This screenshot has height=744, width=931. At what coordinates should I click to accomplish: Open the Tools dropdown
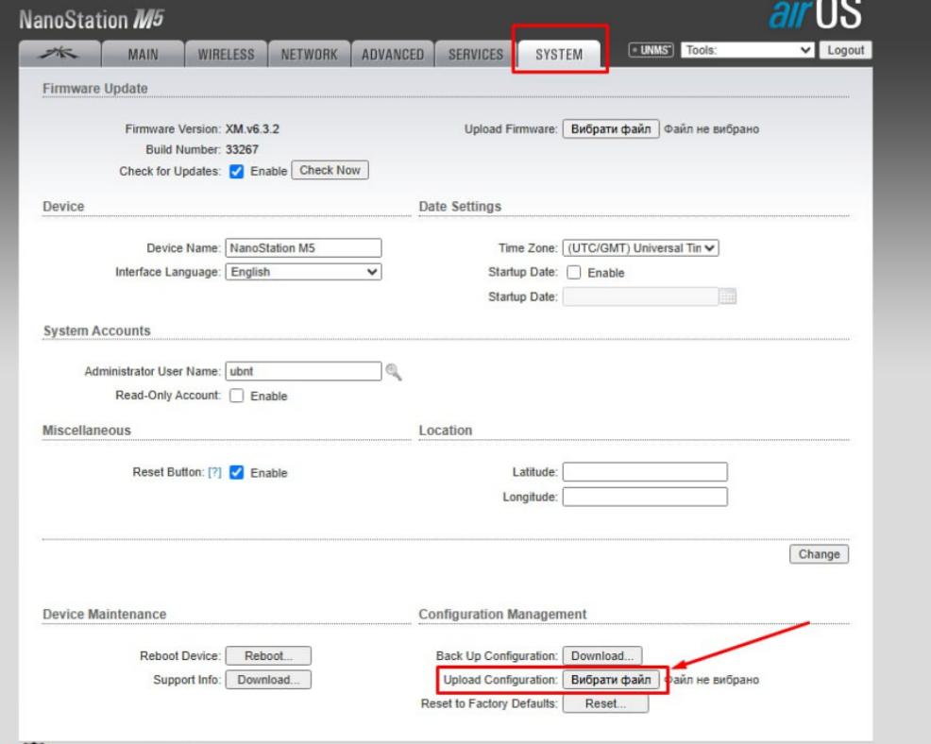pos(748,50)
